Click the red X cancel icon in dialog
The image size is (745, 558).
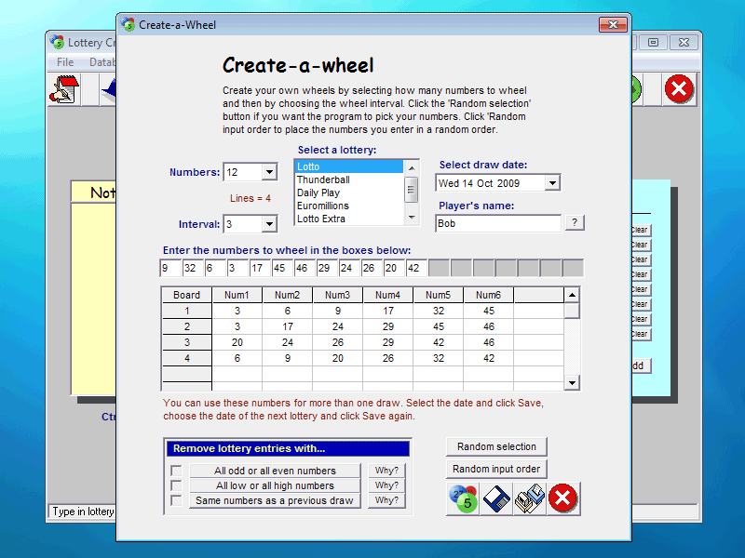pyautogui.click(x=562, y=498)
